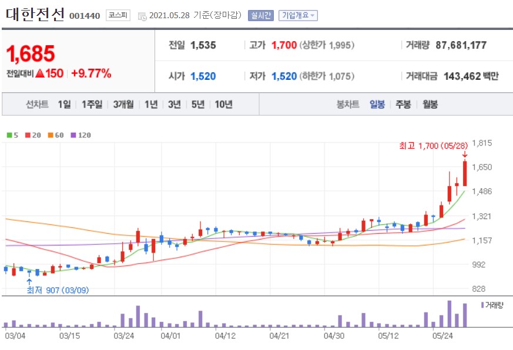This screenshot has height=350, width=513.
Task: Click the 04/30 date axis label
Action: [x=334, y=335]
